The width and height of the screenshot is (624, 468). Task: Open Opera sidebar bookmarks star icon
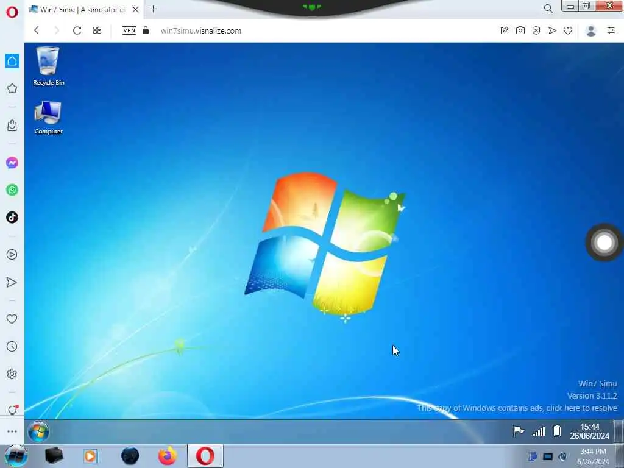coord(12,88)
